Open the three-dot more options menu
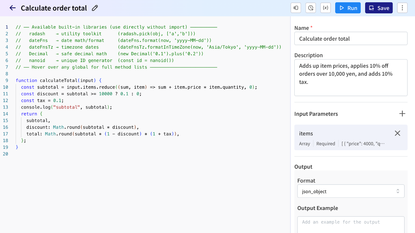This screenshot has width=415, height=233. tap(402, 8)
